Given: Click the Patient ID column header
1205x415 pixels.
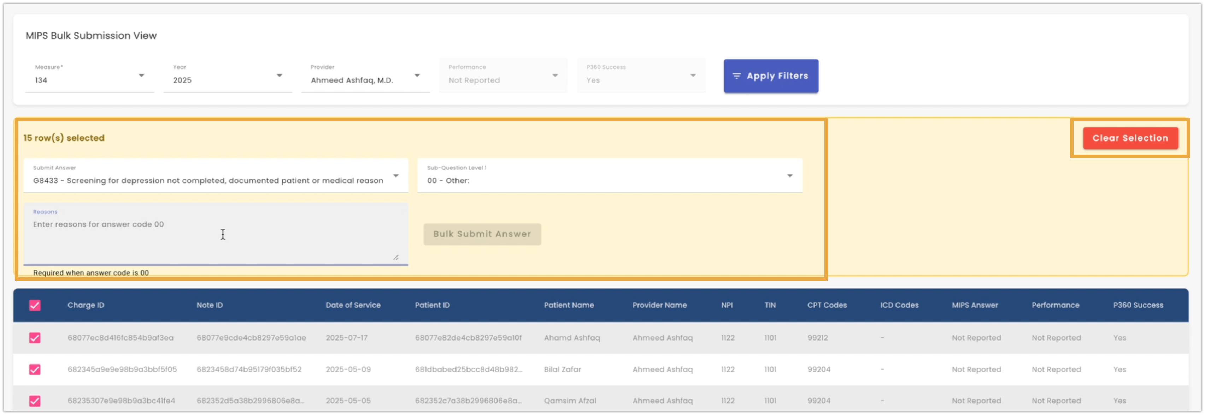Looking at the screenshot, I should point(432,305).
